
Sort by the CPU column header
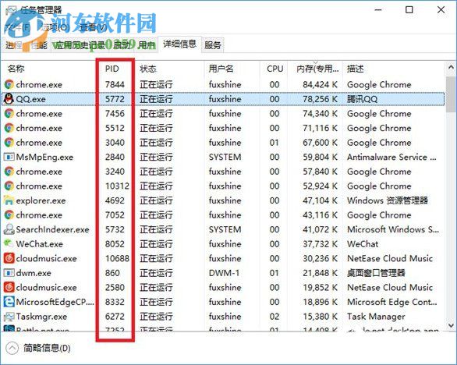tap(275, 69)
